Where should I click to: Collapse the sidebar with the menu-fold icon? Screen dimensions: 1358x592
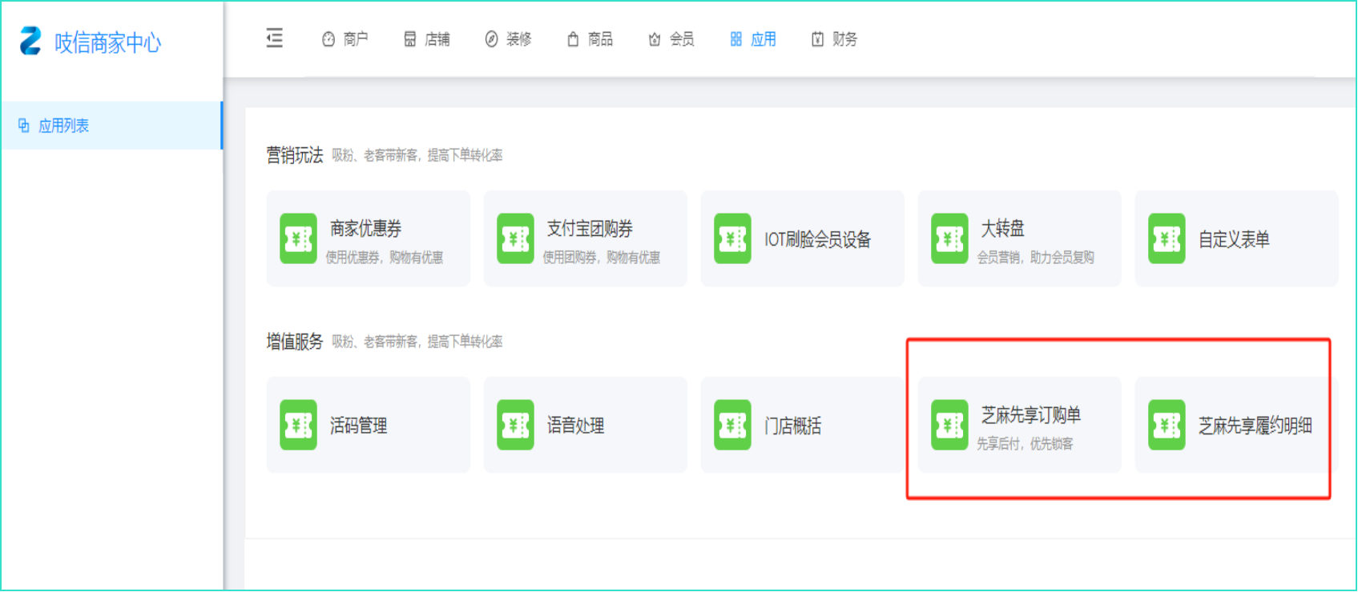(x=275, y=38)
